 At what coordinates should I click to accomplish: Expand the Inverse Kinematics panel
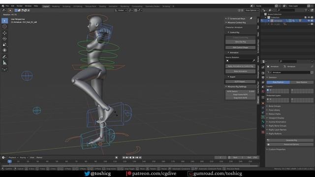click(277, 122)
